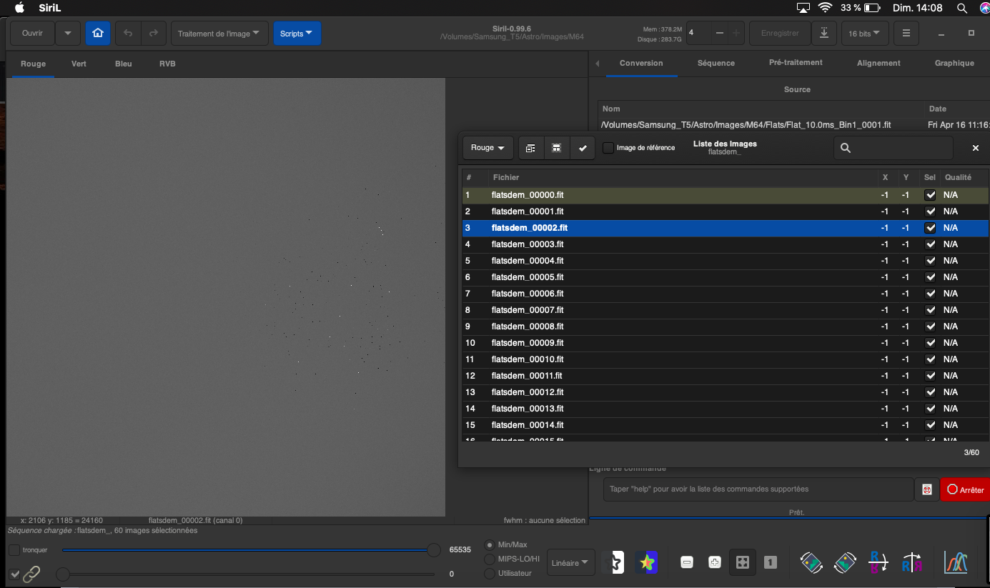
Task: Uncheck Sel checkbox for flatsdem_00005.fit
Action: pyautogui.click(x=930, y=277)
